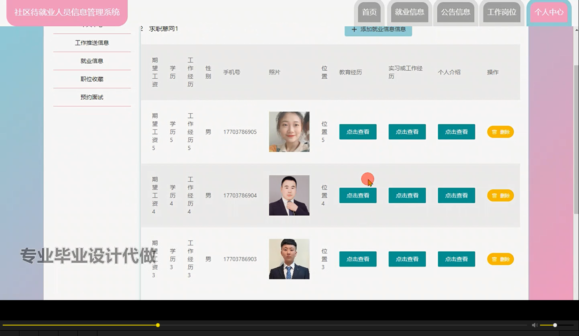
Task: Click the cursor highlight dot near 点击查看
Action: [367, 179]
